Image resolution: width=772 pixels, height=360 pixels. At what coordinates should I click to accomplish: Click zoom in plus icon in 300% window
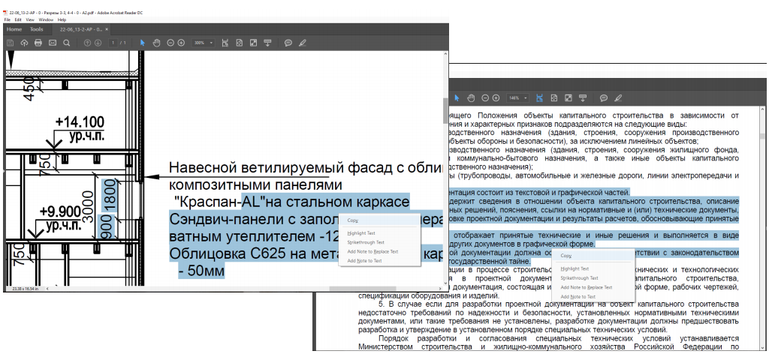click(181, 43)
